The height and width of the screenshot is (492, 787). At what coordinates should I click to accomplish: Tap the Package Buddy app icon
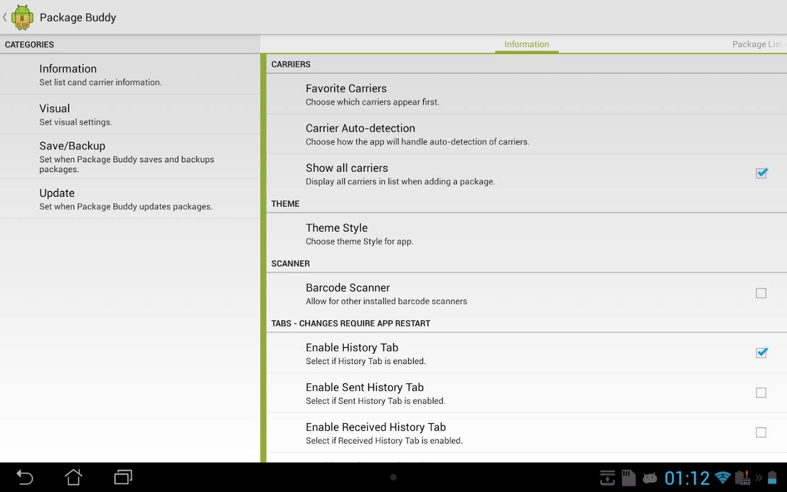point(22,17)
